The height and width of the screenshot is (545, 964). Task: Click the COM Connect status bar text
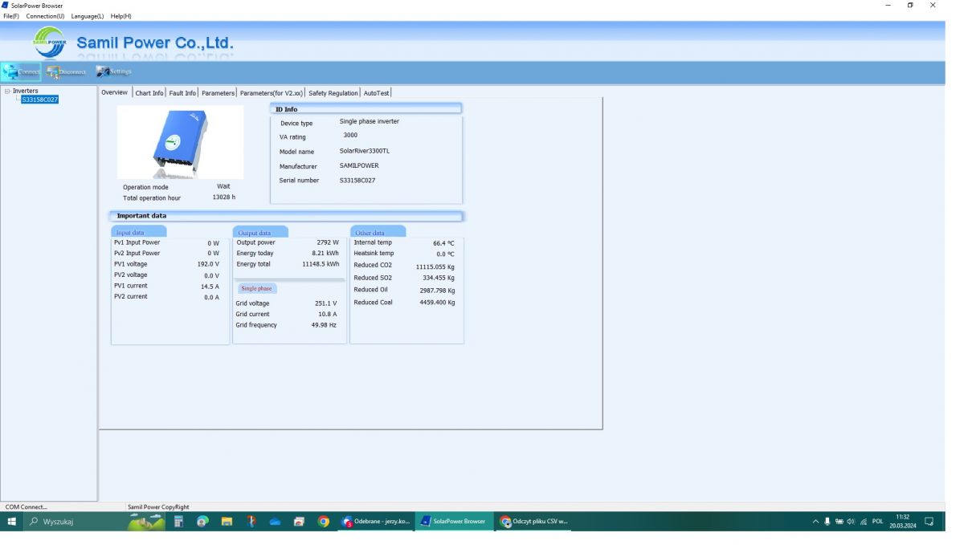[x=27, y=507]
